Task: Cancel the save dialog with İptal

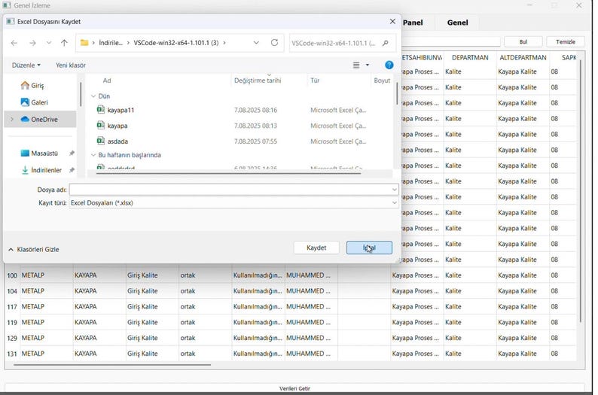Action: [x=369, y=248]
